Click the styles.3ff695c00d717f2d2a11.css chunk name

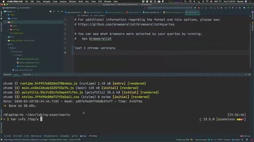click(50, 97)
